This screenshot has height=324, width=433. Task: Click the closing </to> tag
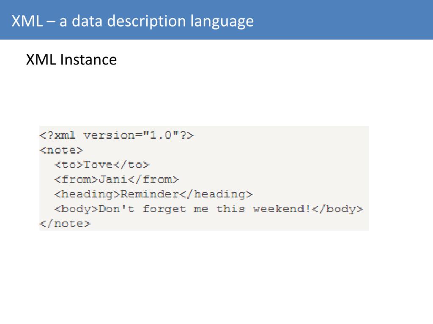(132, 165)
